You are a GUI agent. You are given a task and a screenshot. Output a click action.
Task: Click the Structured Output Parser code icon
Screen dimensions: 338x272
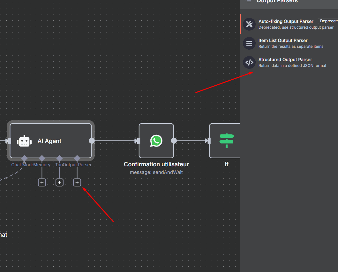click(249, 62)
